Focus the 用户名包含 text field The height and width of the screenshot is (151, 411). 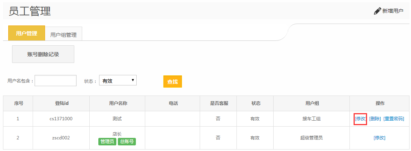tap(56, 81)
